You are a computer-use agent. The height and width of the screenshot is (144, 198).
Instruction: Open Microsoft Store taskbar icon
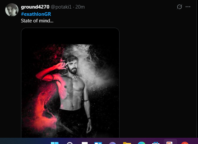point(156,143)
